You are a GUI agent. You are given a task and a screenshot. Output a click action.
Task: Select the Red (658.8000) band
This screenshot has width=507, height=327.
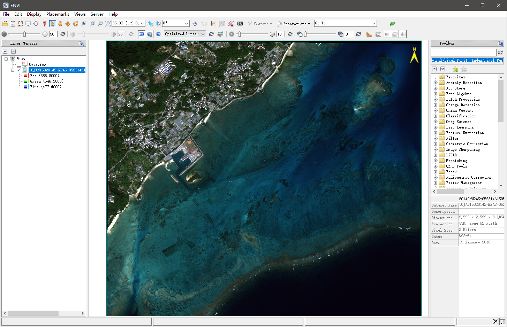coord(45,76)
